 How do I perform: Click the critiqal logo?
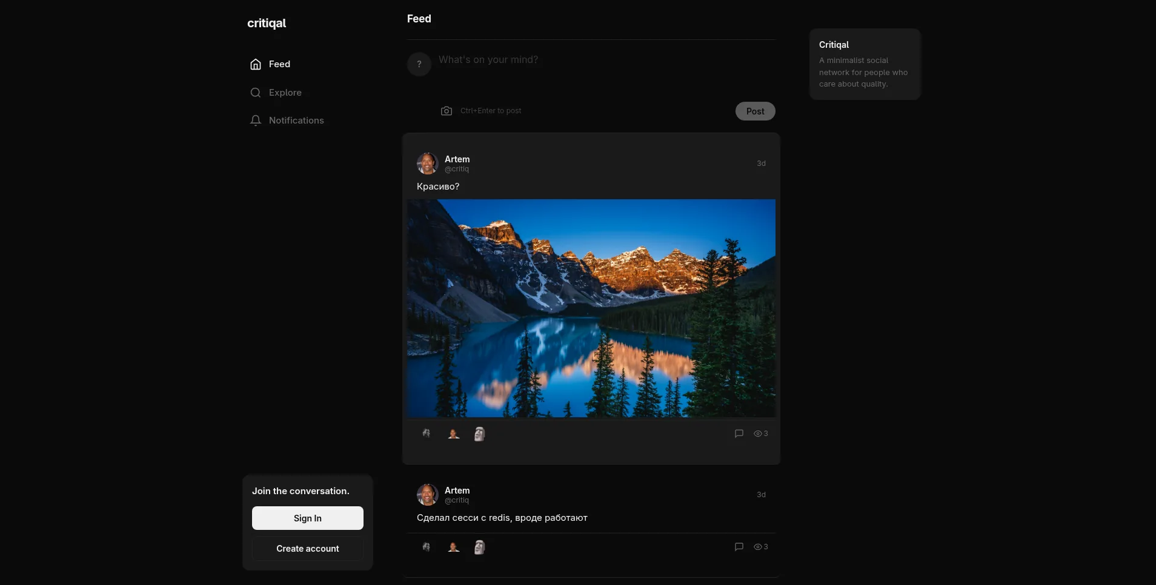tap(267, 23)
